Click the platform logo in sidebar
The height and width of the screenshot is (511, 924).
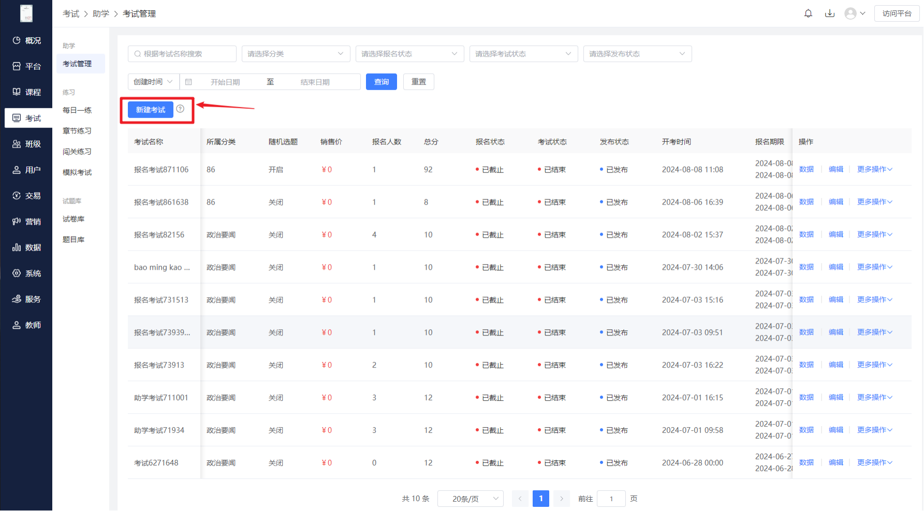(26, 13)
